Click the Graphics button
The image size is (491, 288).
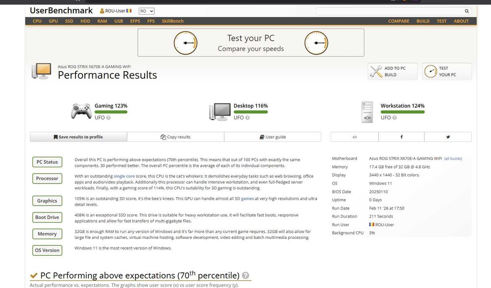[47, 201]
